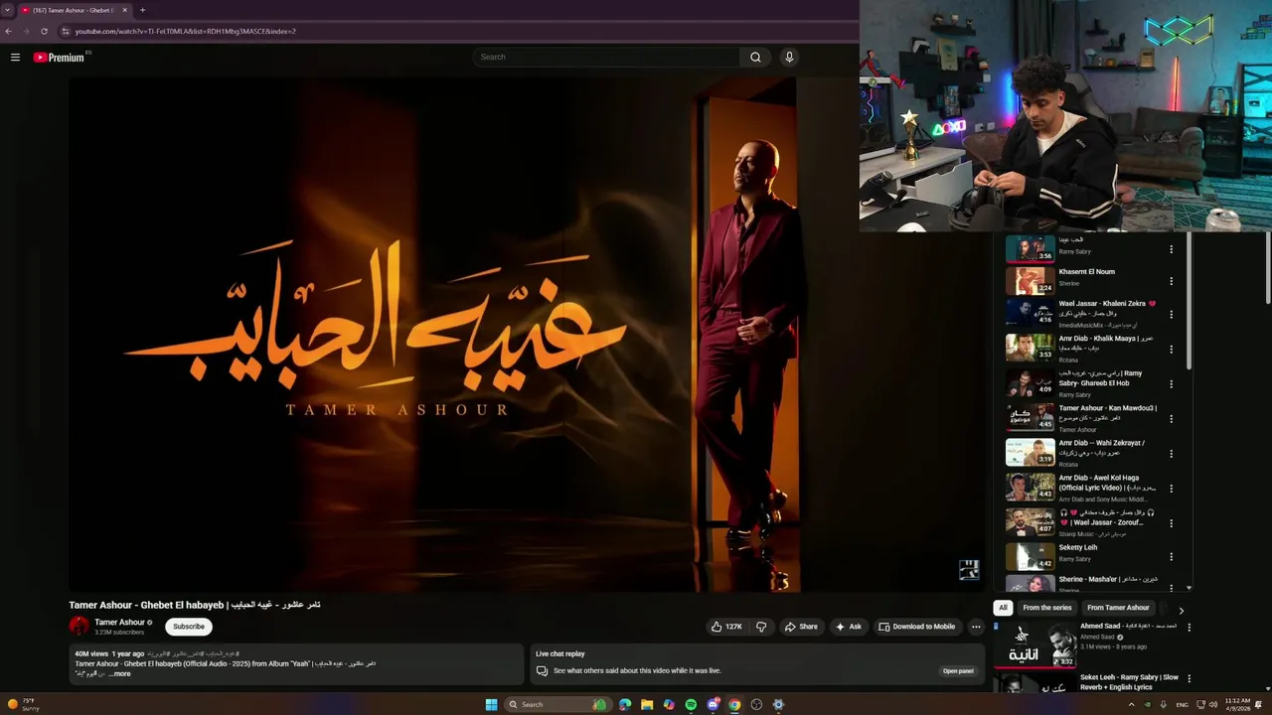This screenshot has width=1272, height=715.
Task: Close the Tamer Ashour browser tab
Action: click(x=125, y=10)
